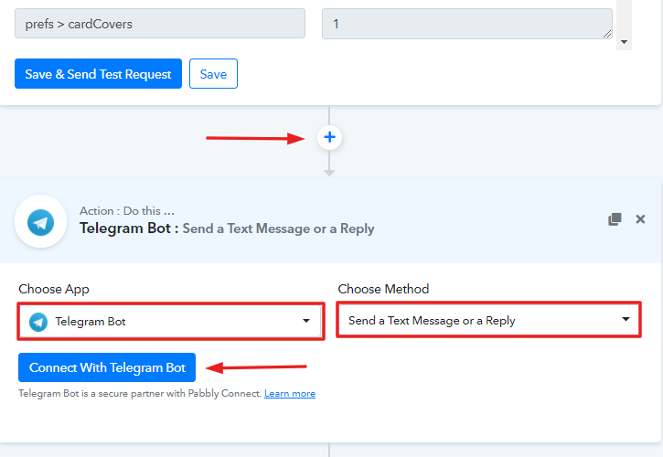Click the text area containing 1
Viewport: 663px width, 457px height.
coord(467,24)
